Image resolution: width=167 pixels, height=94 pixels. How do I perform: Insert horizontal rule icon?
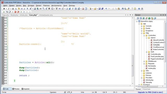coord(41,9)
